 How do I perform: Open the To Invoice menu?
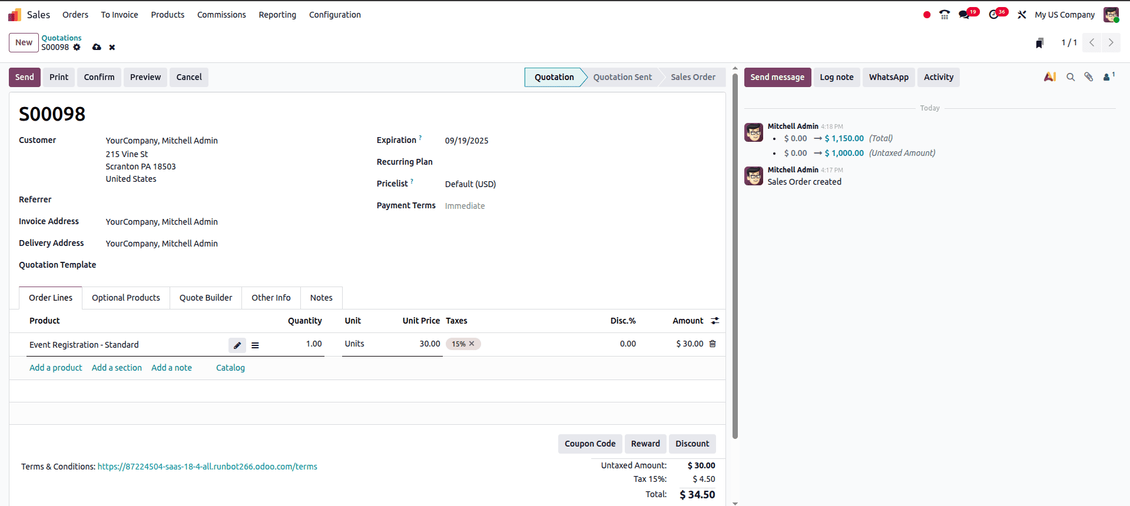[120, 15]
